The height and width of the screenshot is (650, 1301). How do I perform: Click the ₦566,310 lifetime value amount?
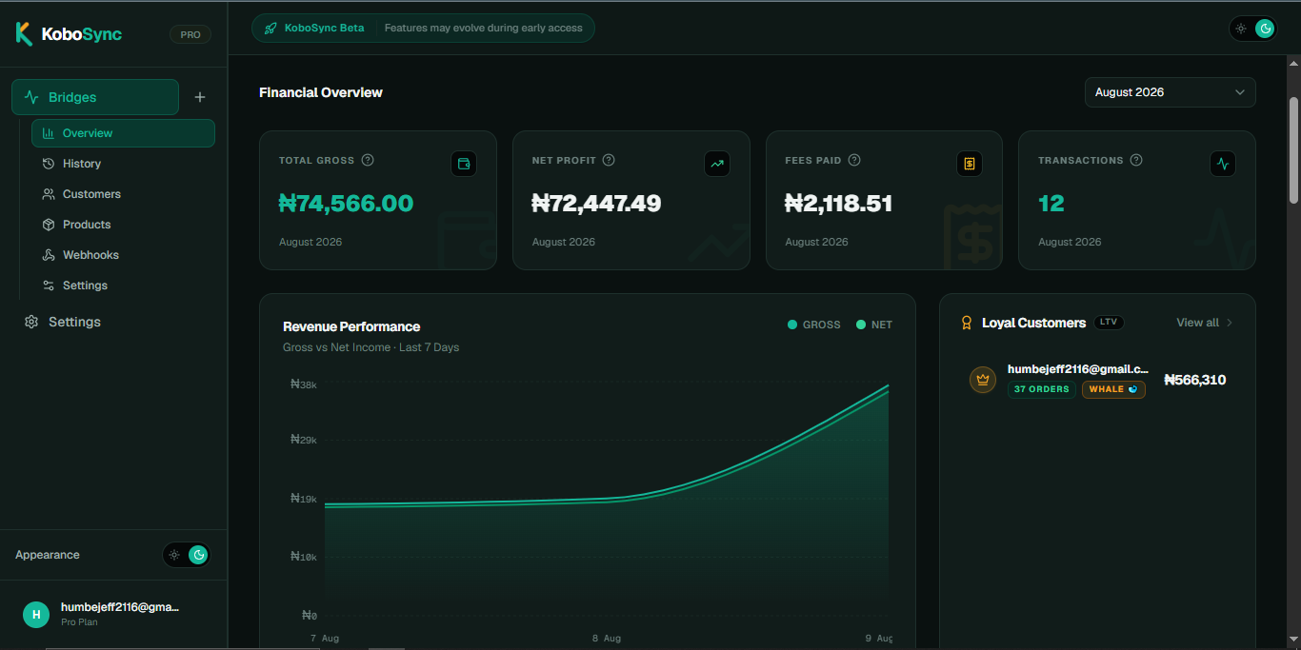(1195, 380)
